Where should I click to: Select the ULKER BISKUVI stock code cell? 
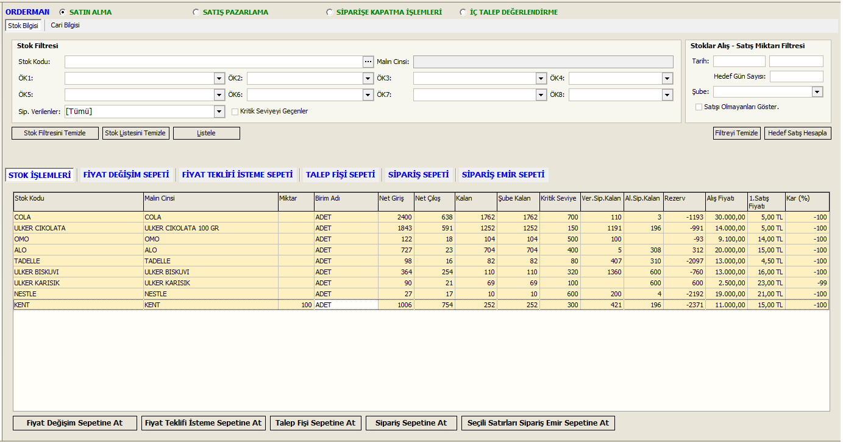click(78, 272)
